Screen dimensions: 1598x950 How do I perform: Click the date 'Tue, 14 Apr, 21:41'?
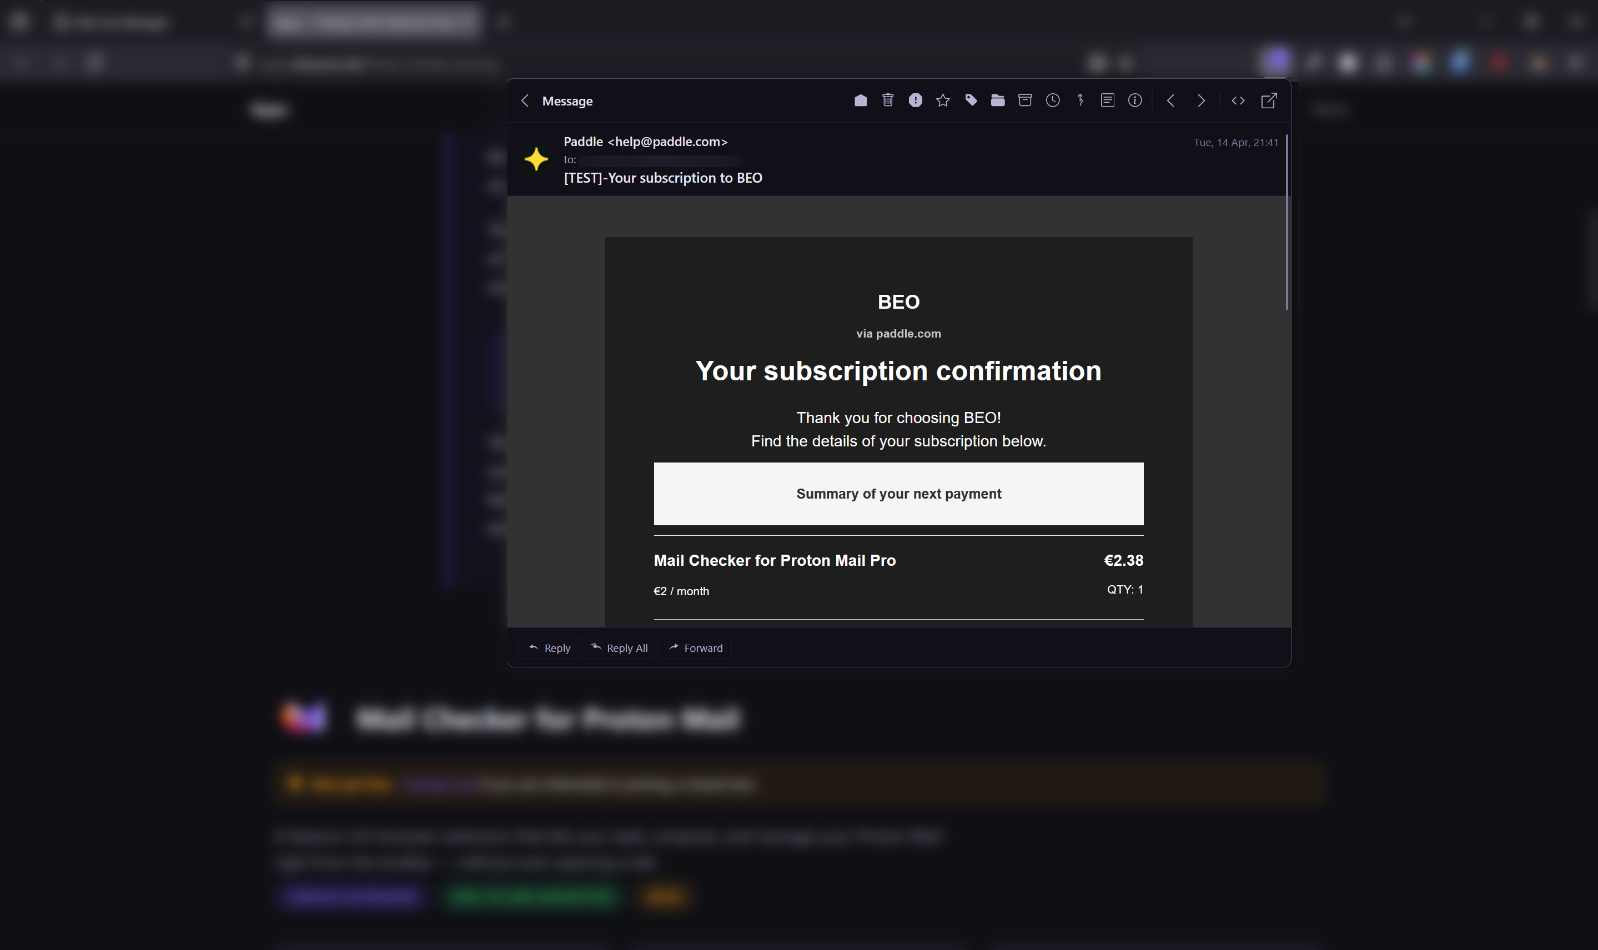click(x=1236, y=143)
